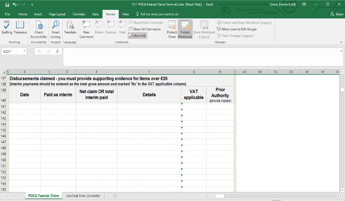345x201 pixels.
Task: Click the Tell me what you want search box
Action: point(157,14)
